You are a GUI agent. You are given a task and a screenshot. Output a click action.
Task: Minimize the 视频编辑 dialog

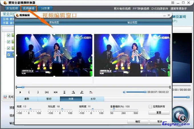coord(164,15)
